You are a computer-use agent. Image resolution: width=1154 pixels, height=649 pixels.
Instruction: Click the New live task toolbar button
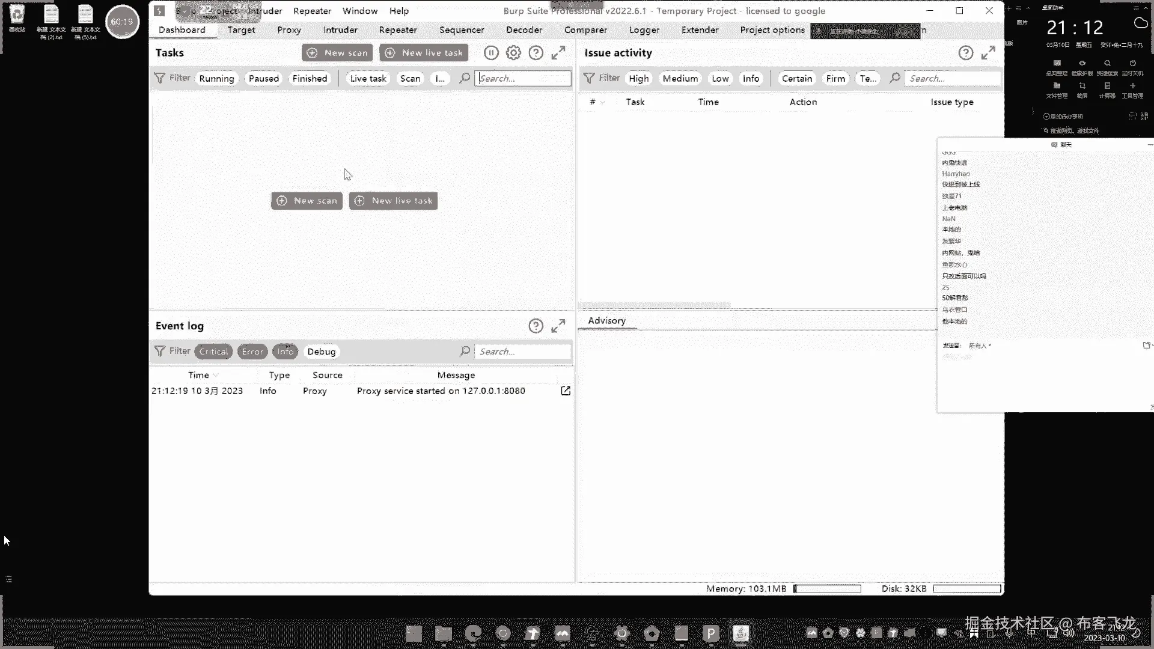point(424,53)
